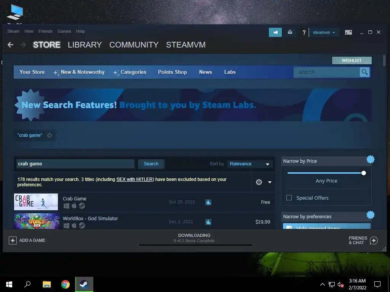Click the crab game search term field
This screenshot has height=292, width=390.
click(75, 164)
